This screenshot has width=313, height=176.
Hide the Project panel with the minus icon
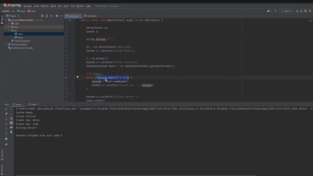[62, 16]
